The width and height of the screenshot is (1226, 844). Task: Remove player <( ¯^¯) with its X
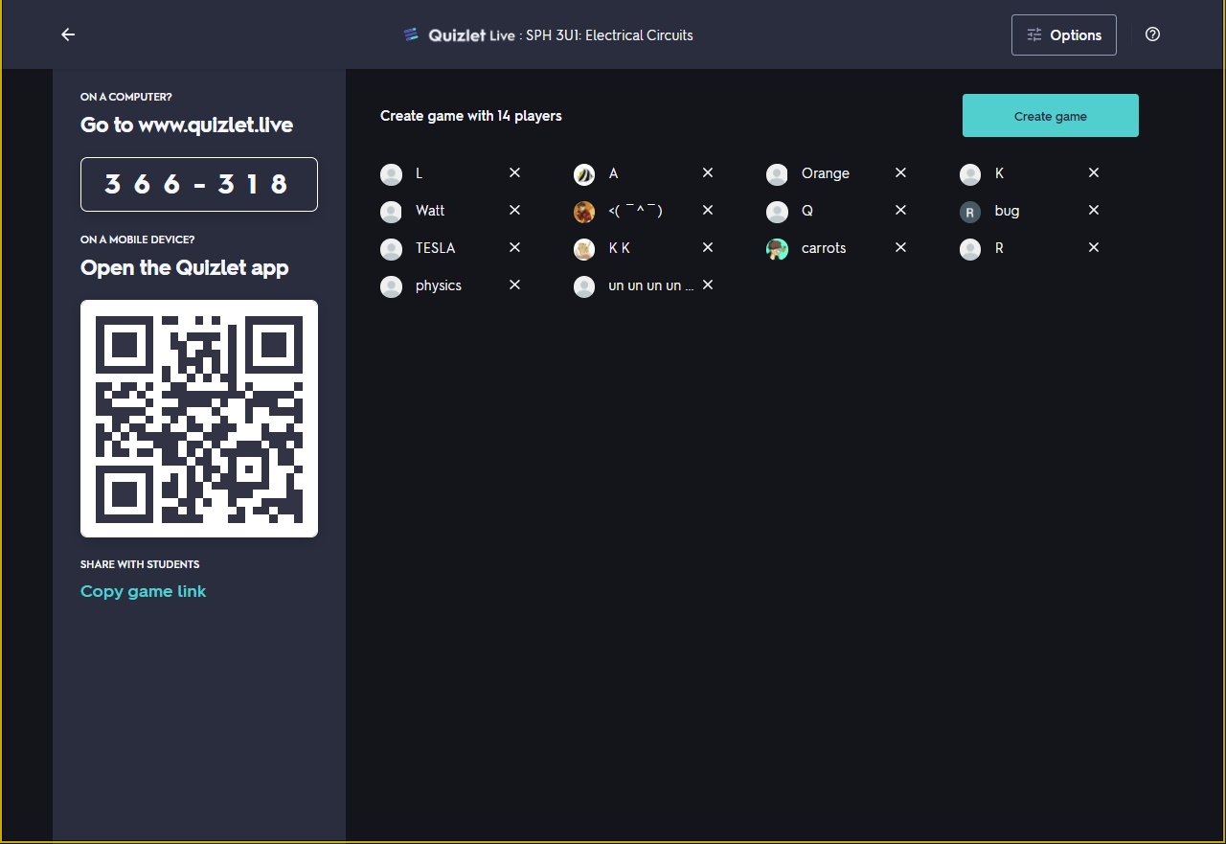708,210
